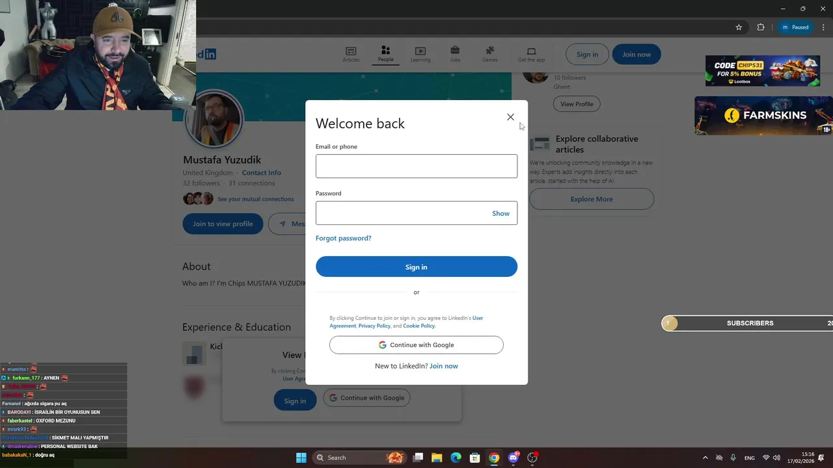Open OBS Studio from the taskbar

coord(532,458)
